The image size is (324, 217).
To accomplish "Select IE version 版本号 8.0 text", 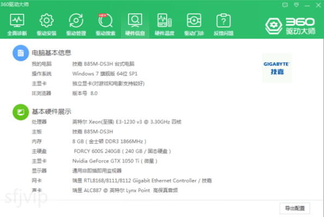I will (x=85, y=93).
